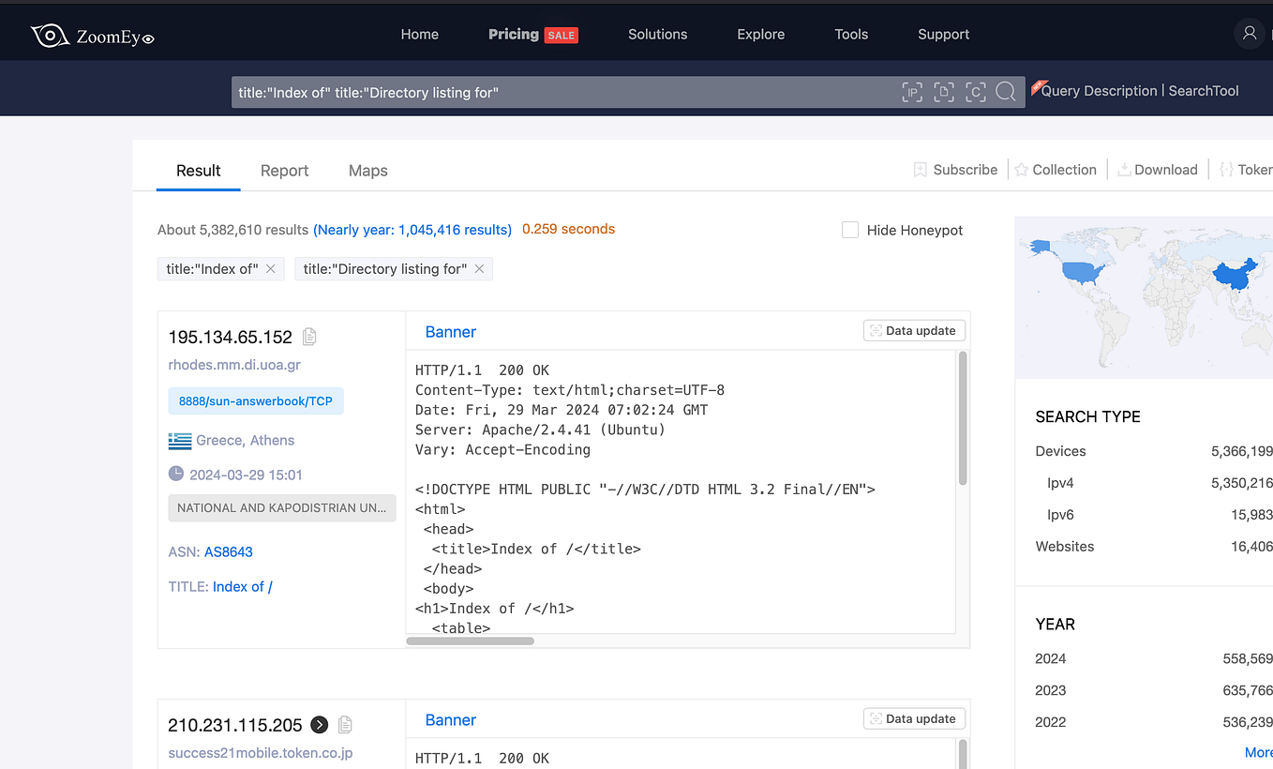
Task: Follow the AS8643 ASN link
Action: 228,551
